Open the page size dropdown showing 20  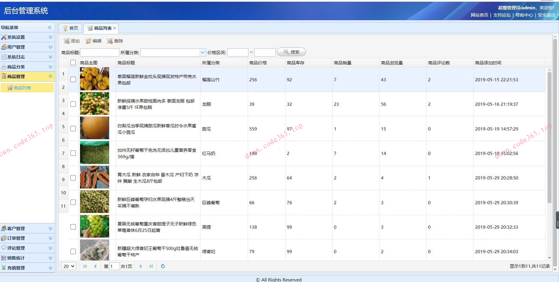69,266
